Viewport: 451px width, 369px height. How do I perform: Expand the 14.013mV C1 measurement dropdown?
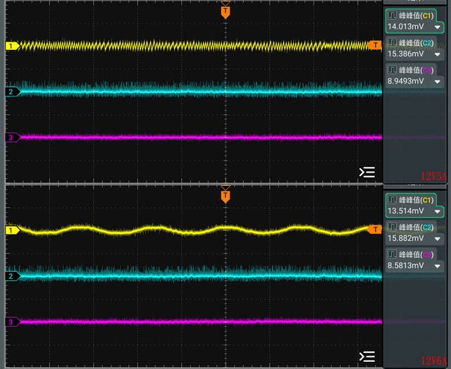(x=438, y=27)
